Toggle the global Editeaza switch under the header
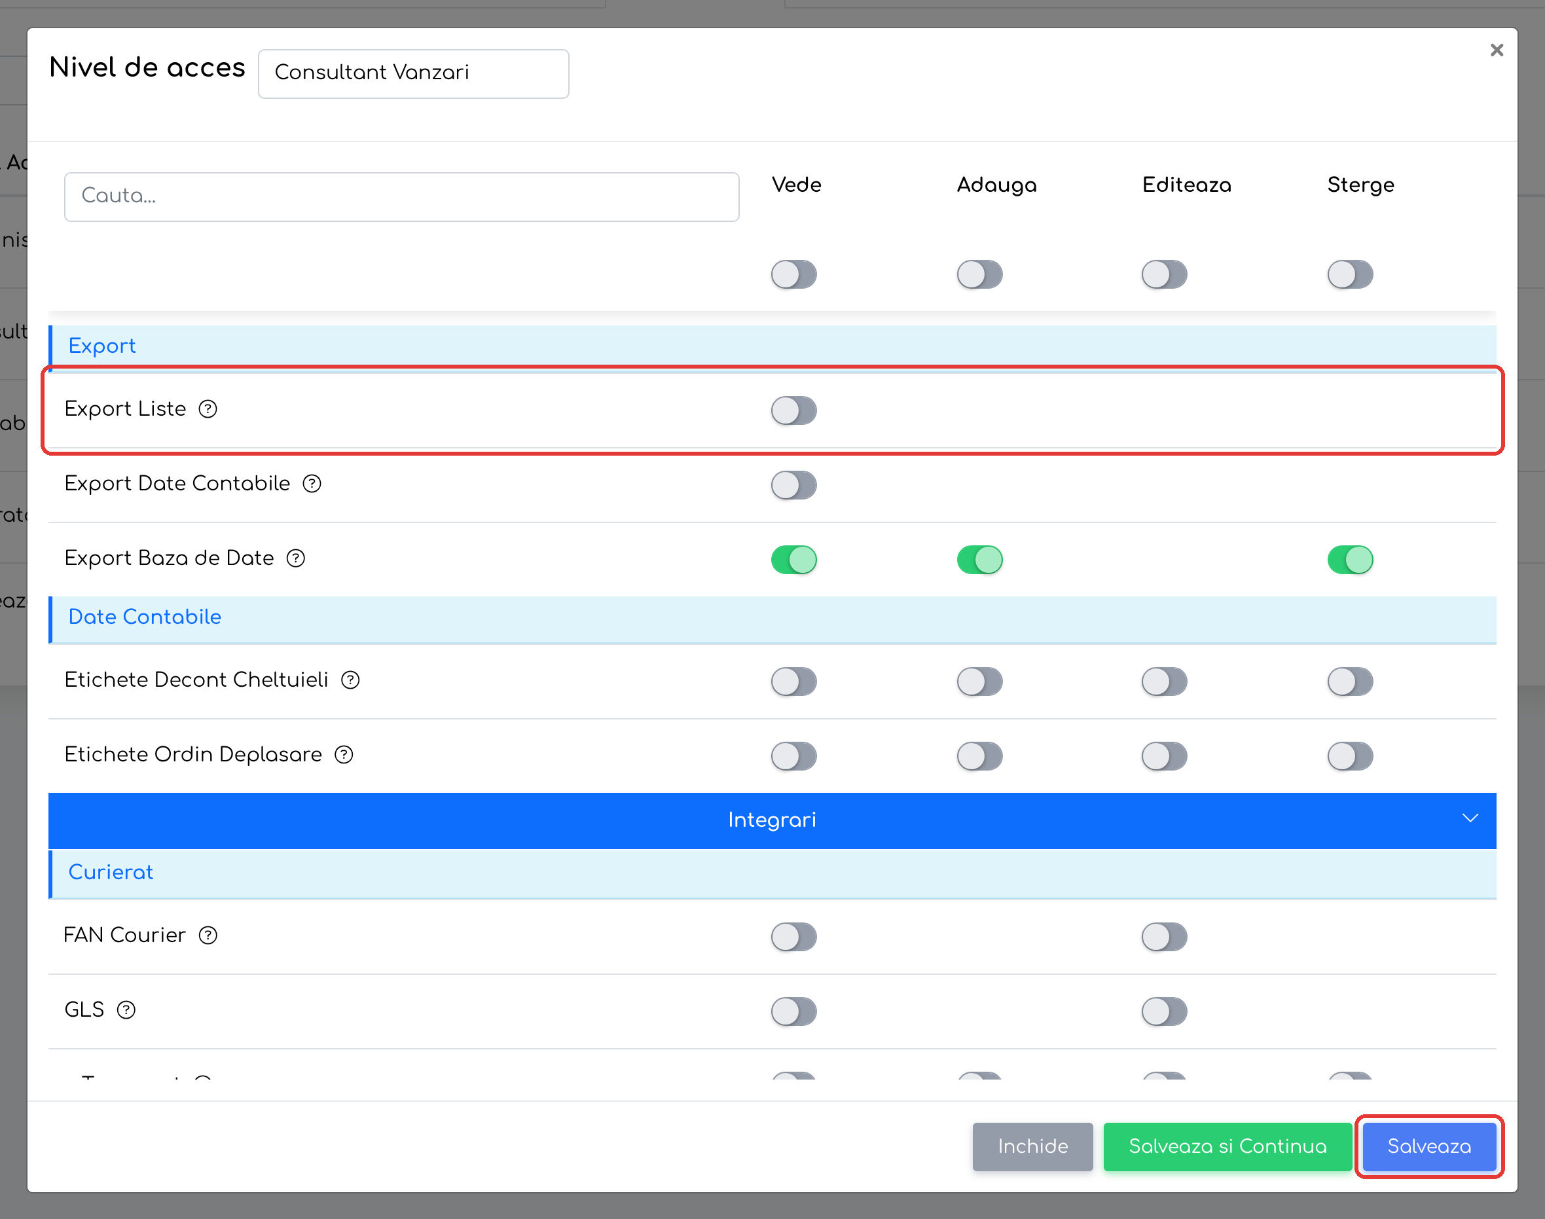 coord(1164,275)
